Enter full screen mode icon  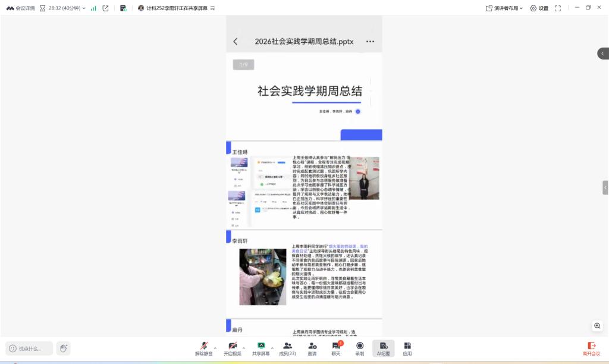[x=558, y=8]
